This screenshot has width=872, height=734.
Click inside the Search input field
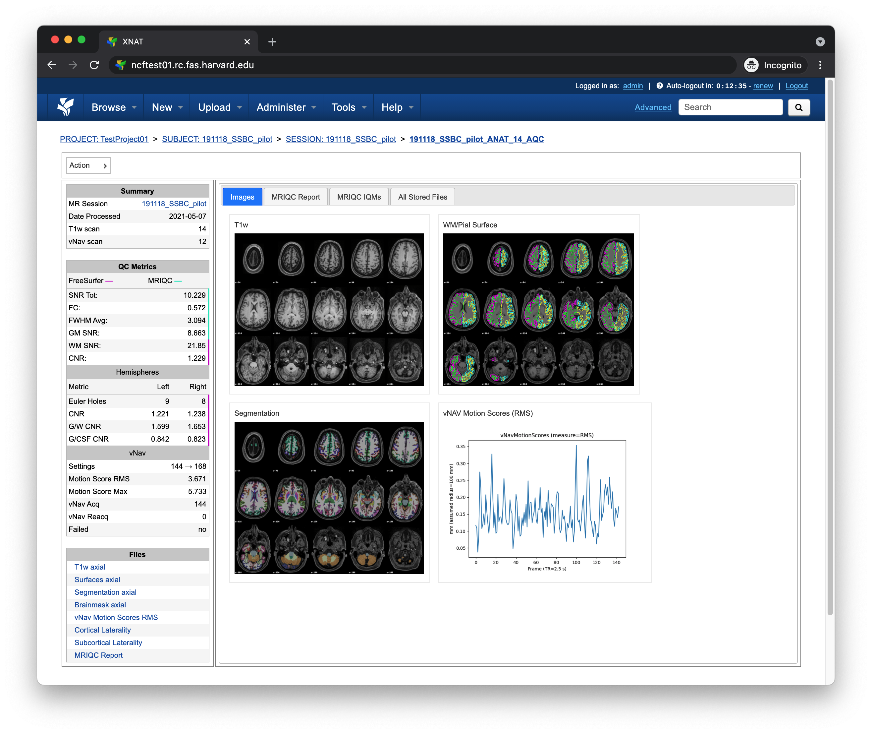[730, 107]
